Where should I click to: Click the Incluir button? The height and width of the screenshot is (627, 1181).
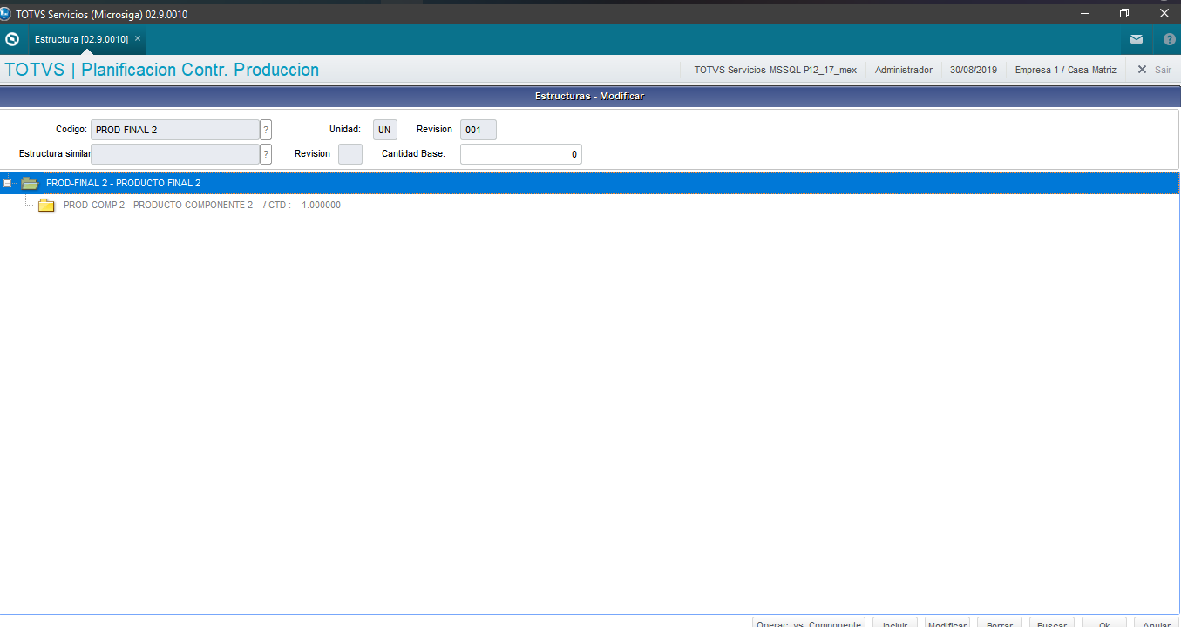click(895, 622)
